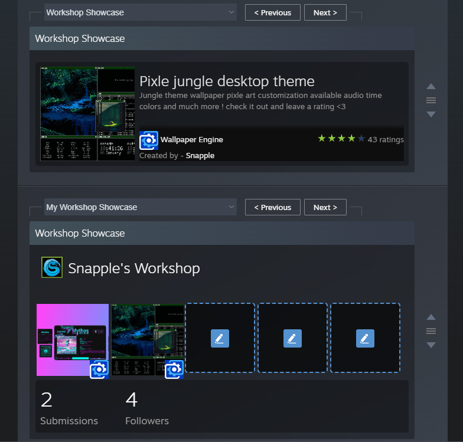
Task: Move first Workshop Showcase down with arrow
Action: 431,114
